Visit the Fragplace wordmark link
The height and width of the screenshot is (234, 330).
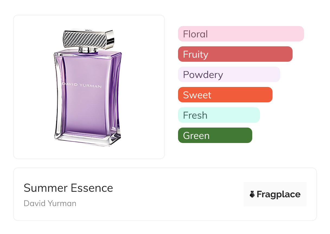(279, 194)
